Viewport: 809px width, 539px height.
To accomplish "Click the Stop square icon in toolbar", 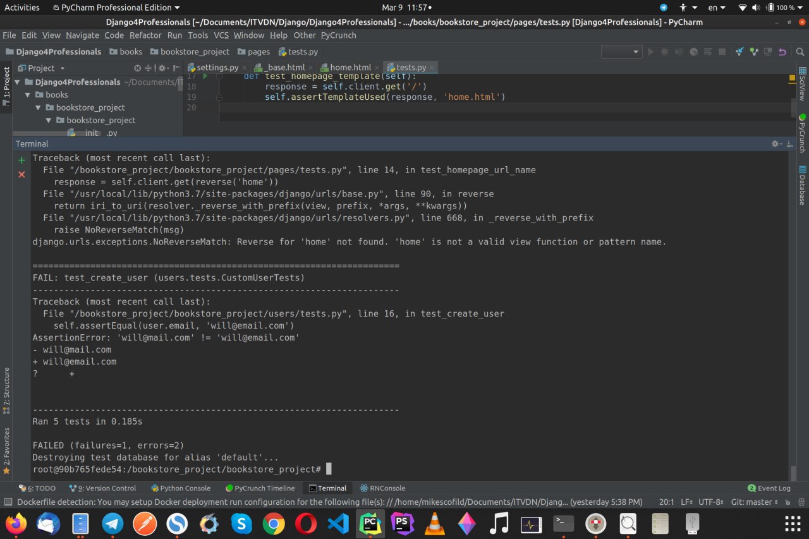I will [722, 52].
